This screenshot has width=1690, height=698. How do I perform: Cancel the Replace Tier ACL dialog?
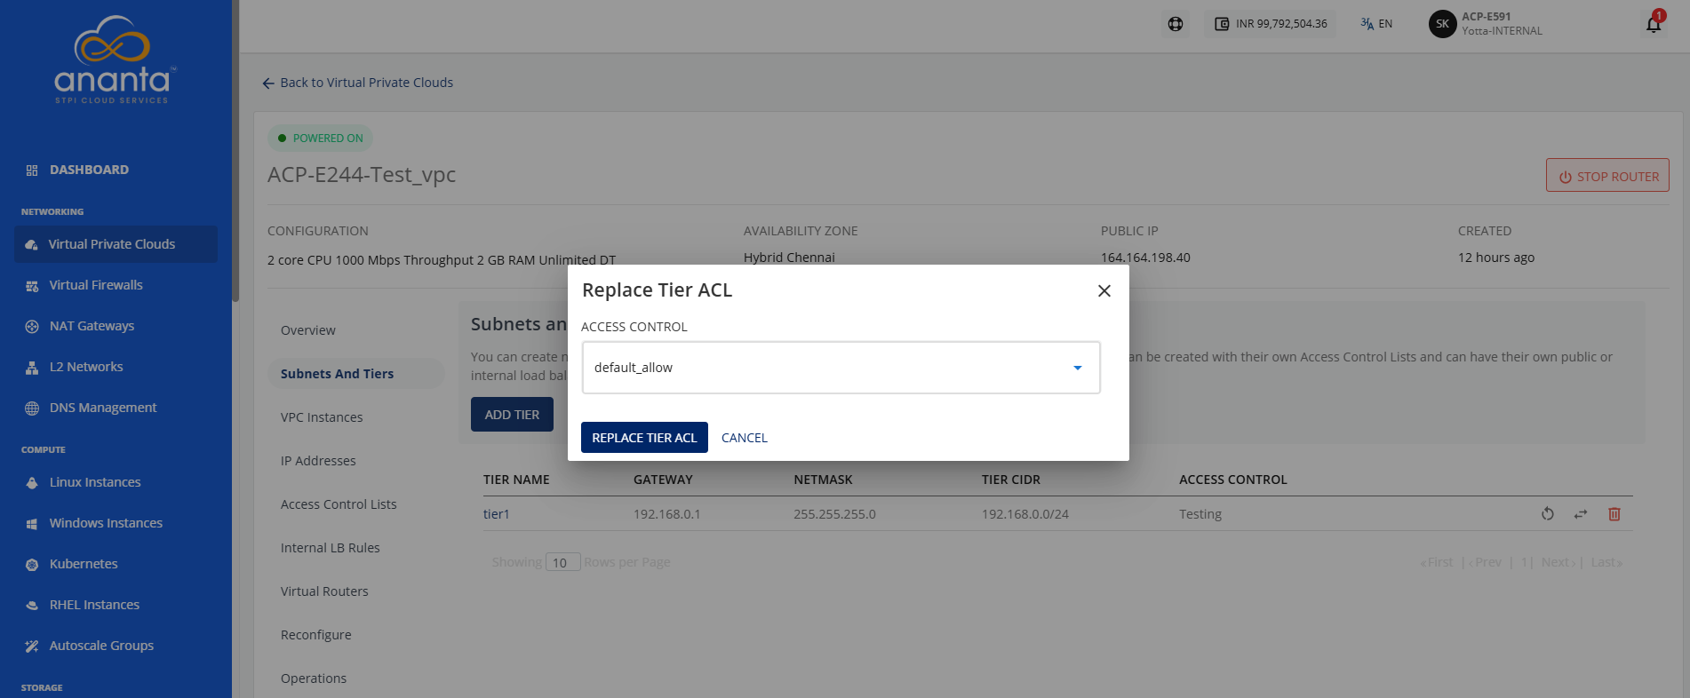point(745,438)
